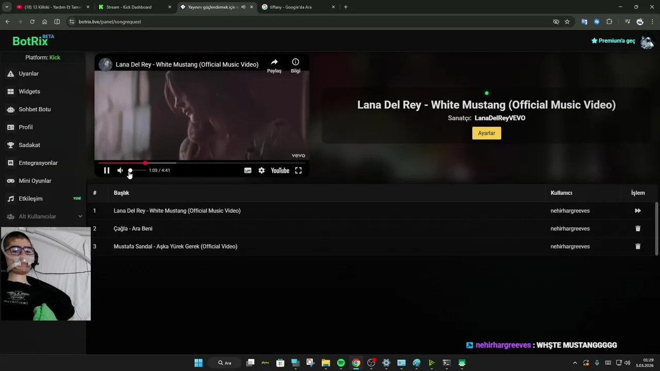Toggle subtitles on the video player
This screenshot has width=660, height=371.
(247, 171)
